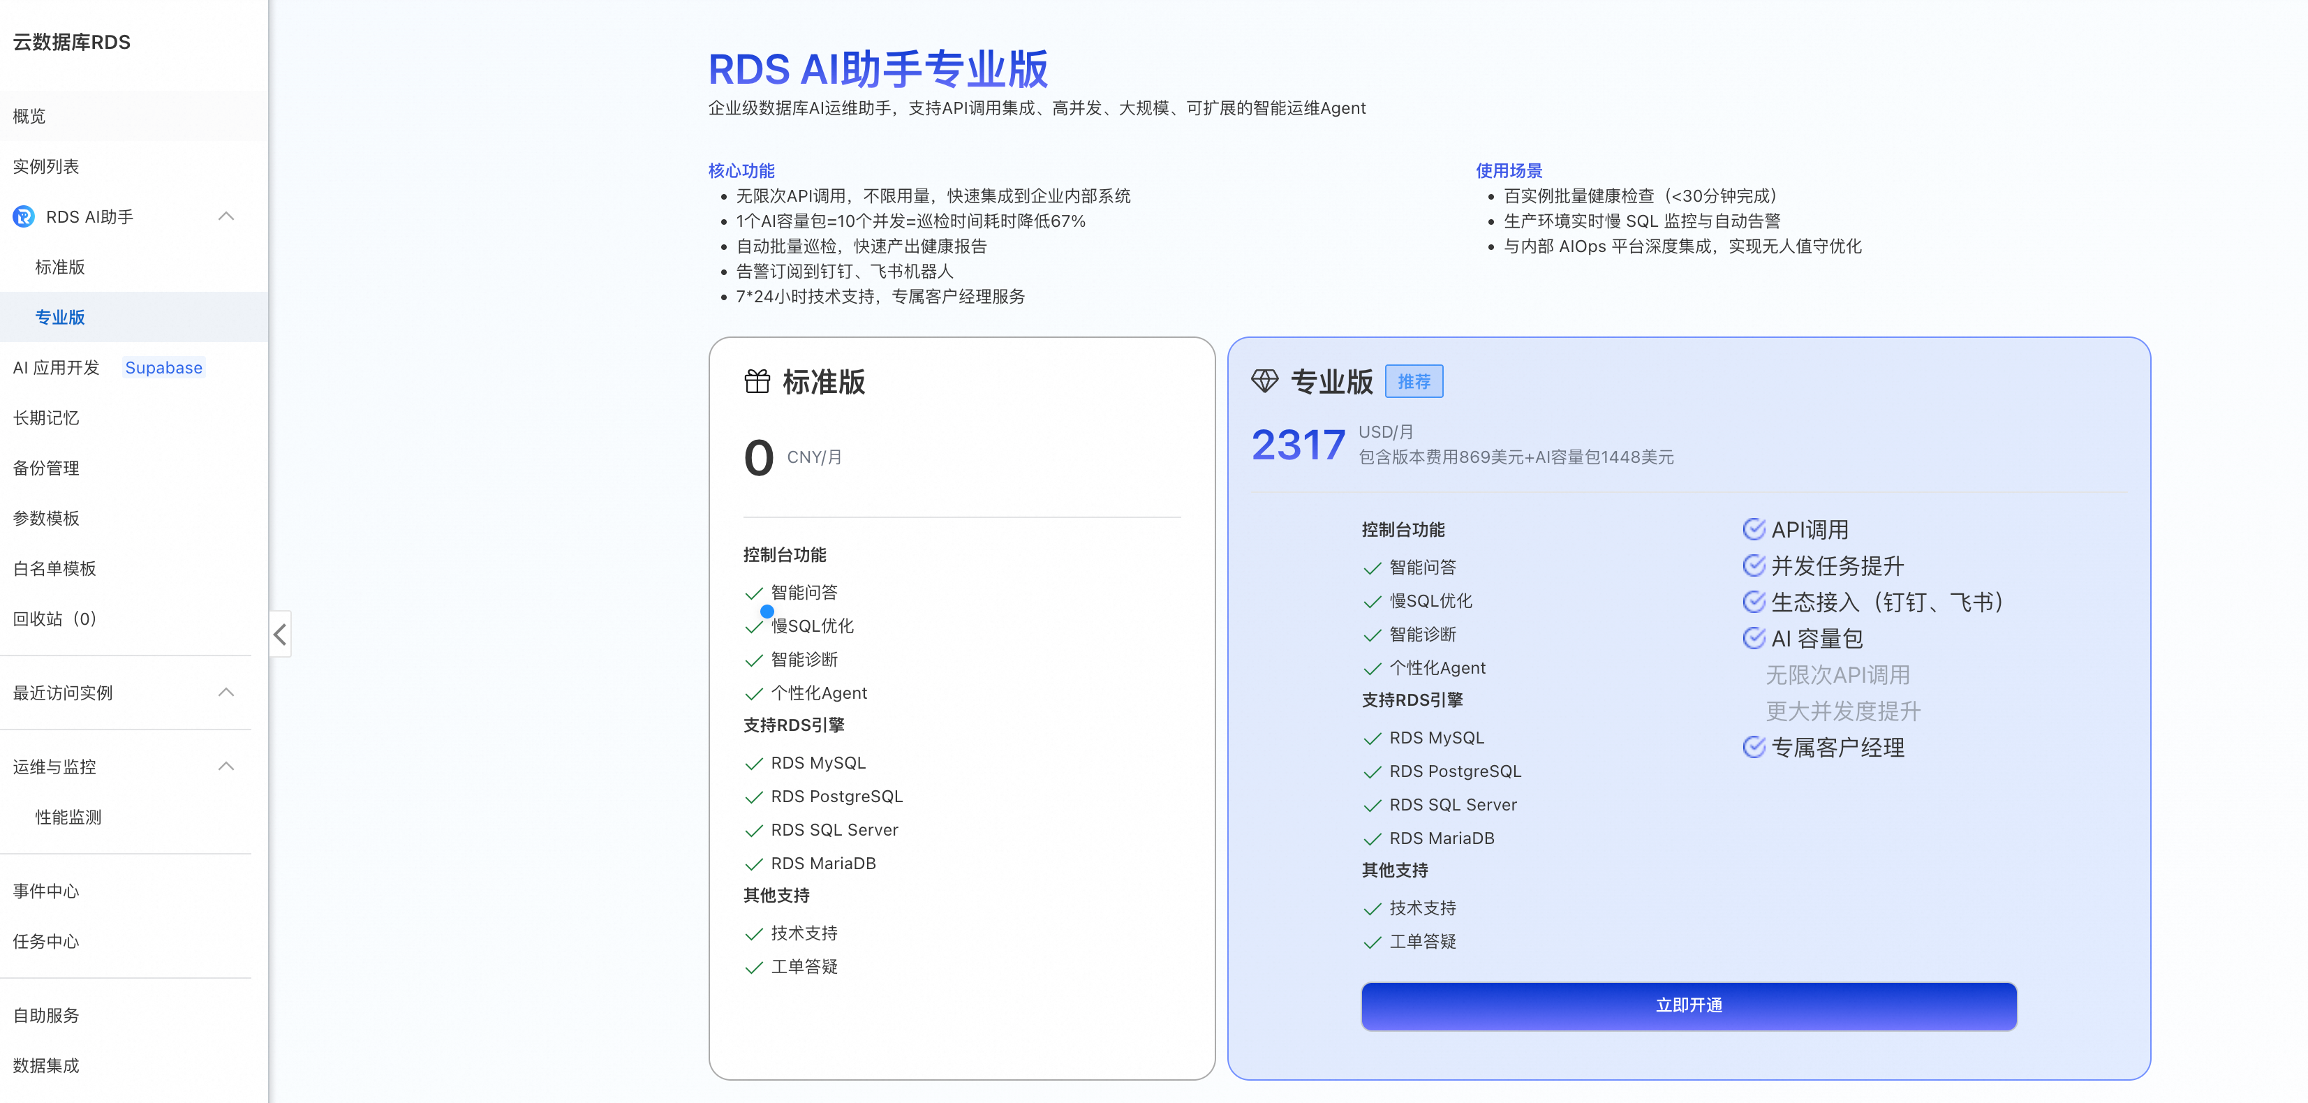Image resolution: width=2308 pixels, height=1103 pixels.
Task: Click the checkmark beside RDS MySQL in 专业版 card
Action: coord(1372,739)
